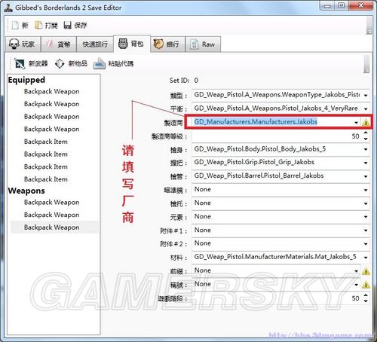
Task: Save using the floppy disk icon
Action: pos(67,25)
